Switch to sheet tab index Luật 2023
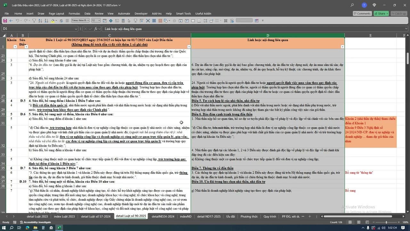This screenshot has height=231, width=410. pos(64,217)
